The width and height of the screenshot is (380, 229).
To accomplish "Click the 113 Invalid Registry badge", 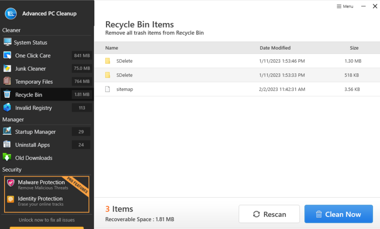I will click(82, 108).
